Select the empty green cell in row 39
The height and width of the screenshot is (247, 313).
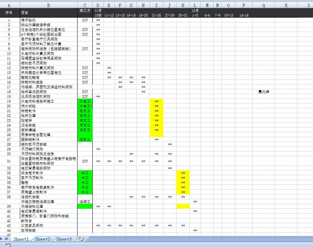[x=85, y=207]
